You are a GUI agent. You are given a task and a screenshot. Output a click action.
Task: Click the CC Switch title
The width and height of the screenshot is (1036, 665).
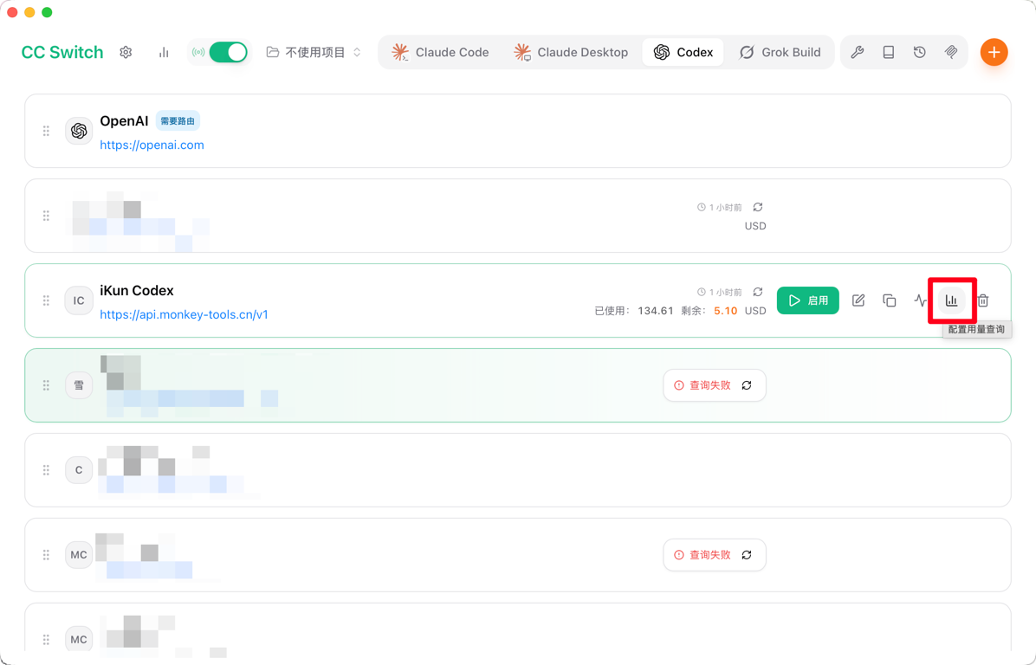point(62,52)
